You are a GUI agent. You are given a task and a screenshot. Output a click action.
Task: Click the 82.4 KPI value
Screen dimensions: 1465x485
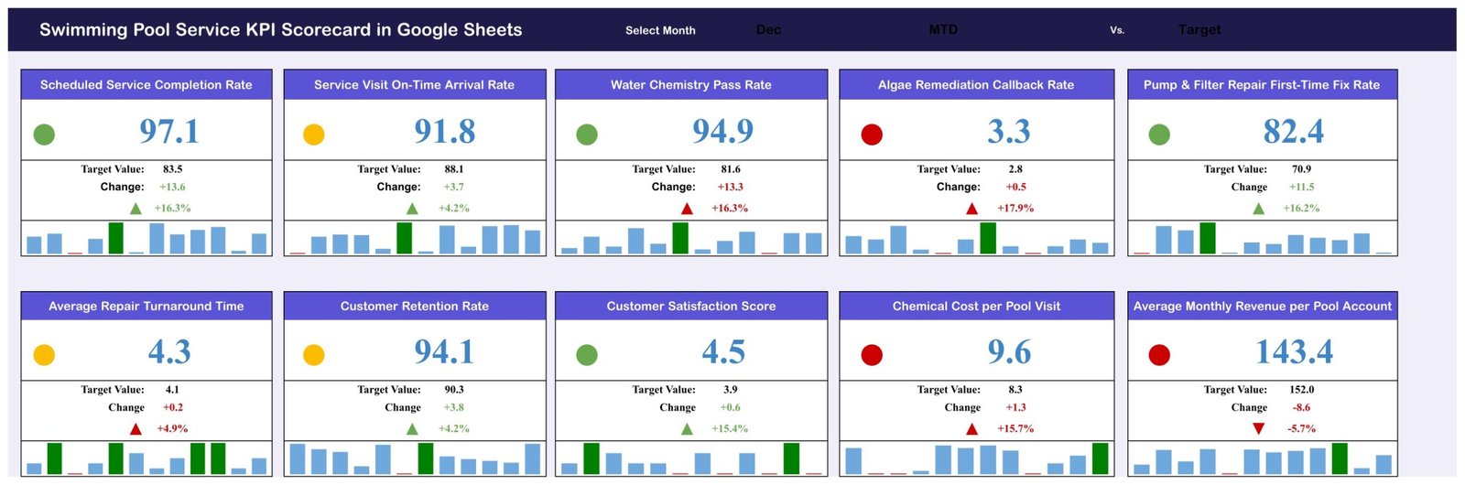(1294, 132)
